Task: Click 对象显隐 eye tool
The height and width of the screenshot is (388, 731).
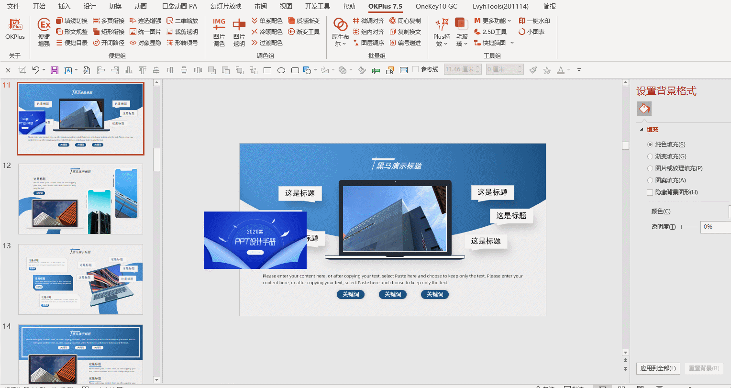Action: [x=145, y=43]
